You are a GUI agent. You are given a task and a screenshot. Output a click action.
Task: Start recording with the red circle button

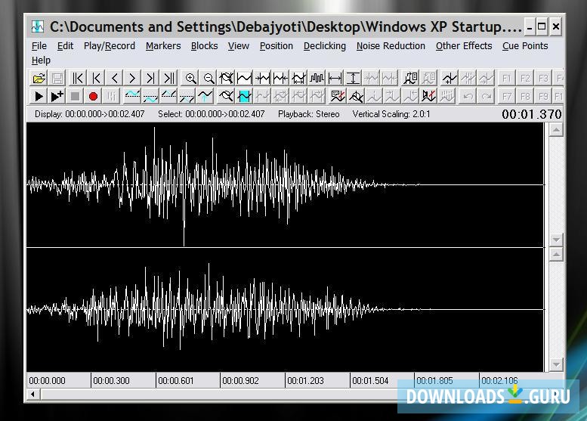93,96
